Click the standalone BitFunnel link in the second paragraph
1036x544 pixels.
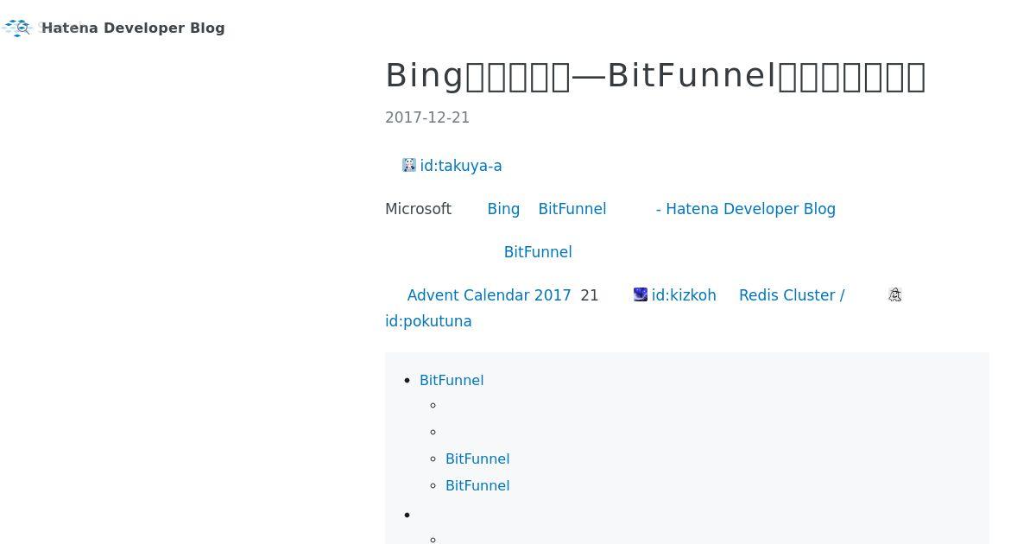tap(538, 252)
